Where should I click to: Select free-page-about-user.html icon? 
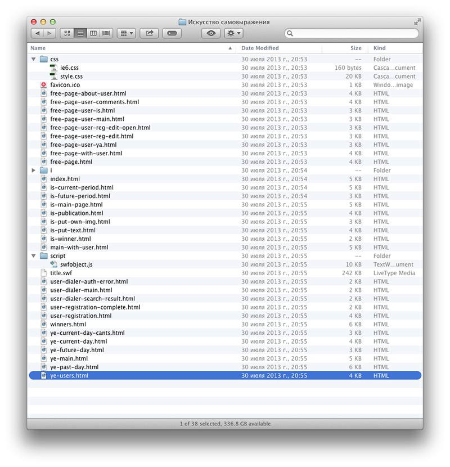(44, 93)
